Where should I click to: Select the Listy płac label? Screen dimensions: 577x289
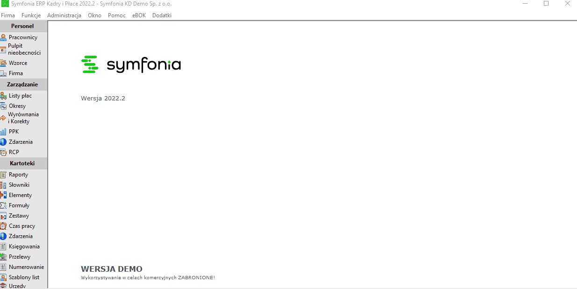coord(20,96)
